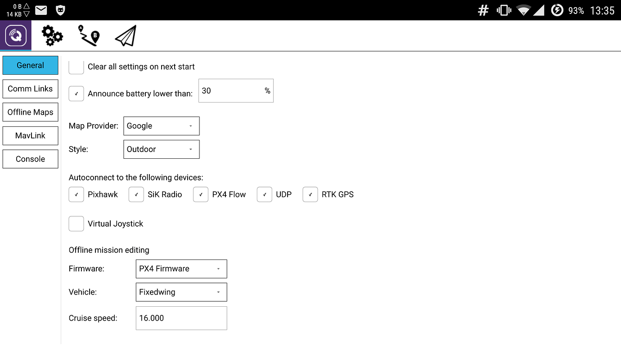Switch to the Comm Links tab
Screen dimensions: 621x349
(x=30, y=89)
